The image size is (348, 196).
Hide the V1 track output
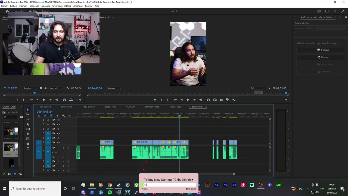tap(58, 143)
